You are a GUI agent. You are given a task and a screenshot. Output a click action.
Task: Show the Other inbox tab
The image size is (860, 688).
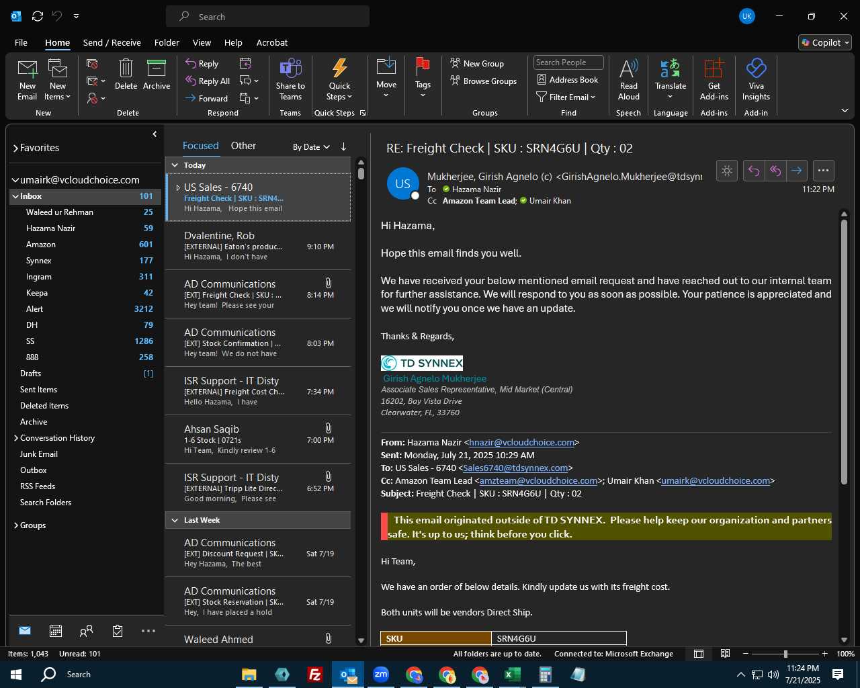pyautogui.click(x=243, y=146)
